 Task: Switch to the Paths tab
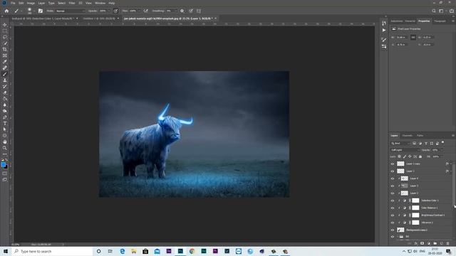point(420,136)
